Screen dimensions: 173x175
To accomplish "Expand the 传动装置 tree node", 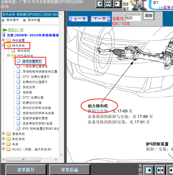I will [3, 40].
